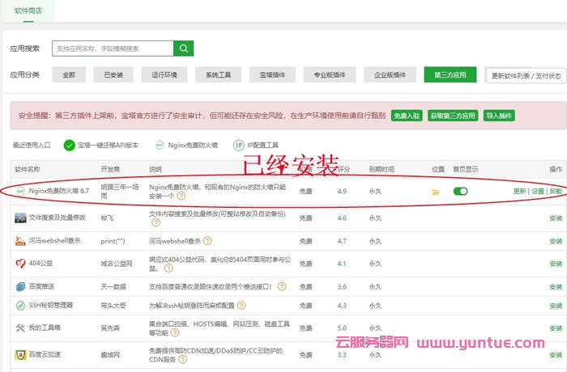
Task: Click the Nginx免费防火墙 shield icon in the list
Action: coord(20,192)
